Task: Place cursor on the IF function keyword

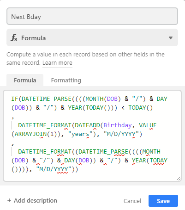Action: click(15, 99)
